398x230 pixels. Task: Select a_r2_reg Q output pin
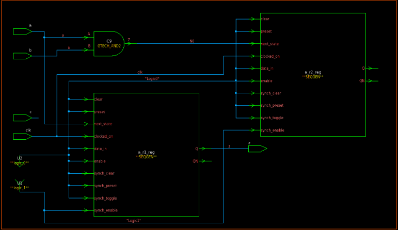(x=363, y=69)
